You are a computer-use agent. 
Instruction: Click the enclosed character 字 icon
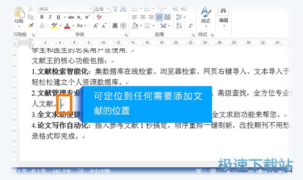[123, 25]
